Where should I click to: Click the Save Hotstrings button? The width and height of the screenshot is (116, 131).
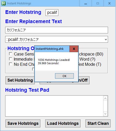[x=23, y=124]
